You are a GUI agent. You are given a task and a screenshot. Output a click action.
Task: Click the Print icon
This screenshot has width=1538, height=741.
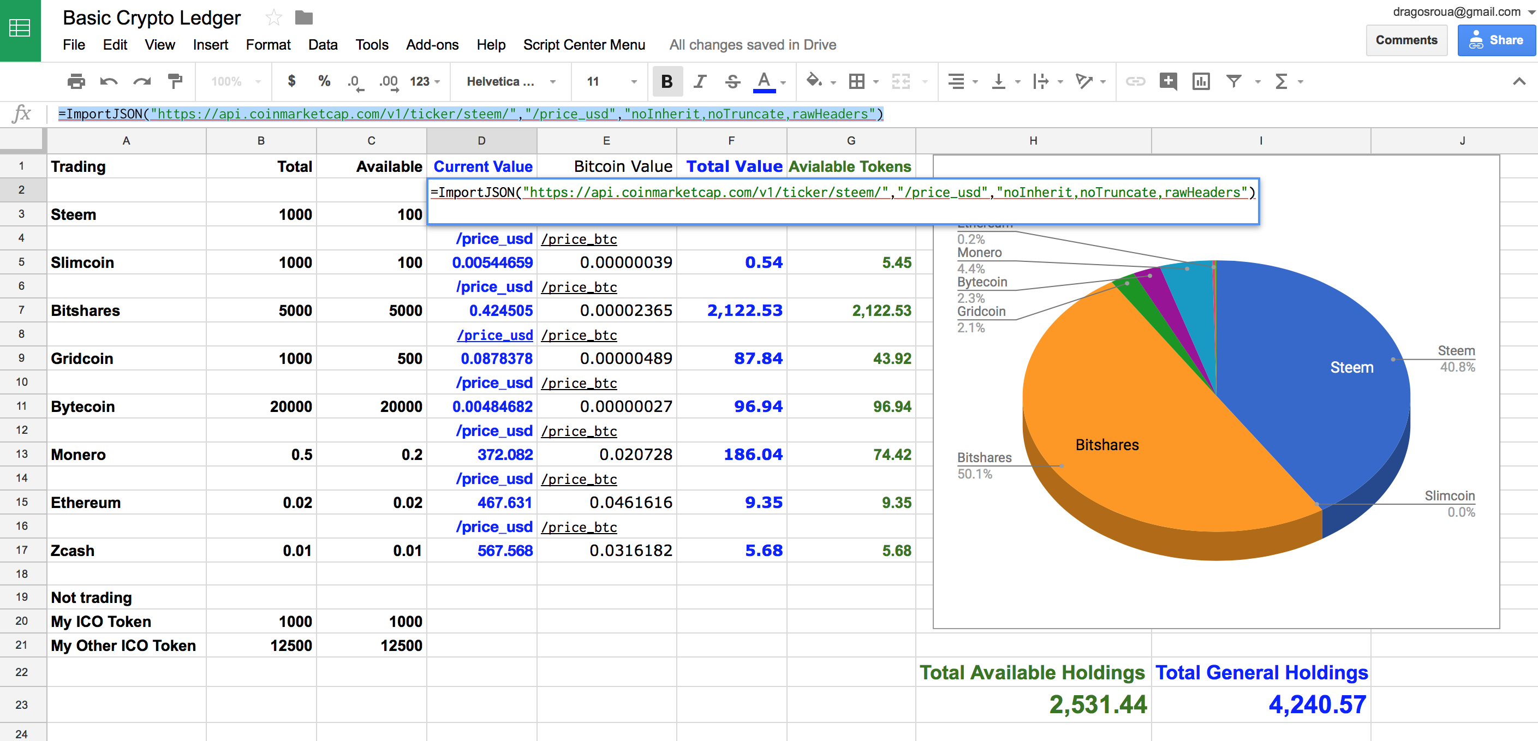(x=76, y=81)
